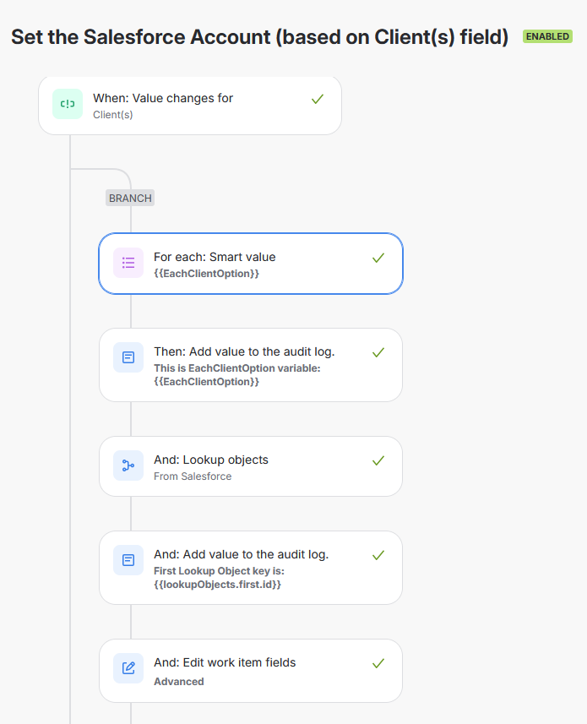Collapse the For each: Smart value node
The height and width of the screenshot is (724, 587).
point(251,263)
